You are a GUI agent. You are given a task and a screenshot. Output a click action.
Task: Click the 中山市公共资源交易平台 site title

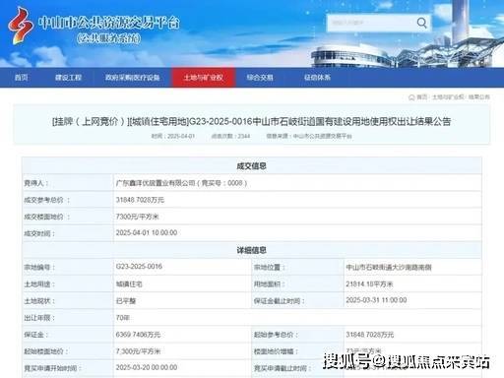point(109,23)
